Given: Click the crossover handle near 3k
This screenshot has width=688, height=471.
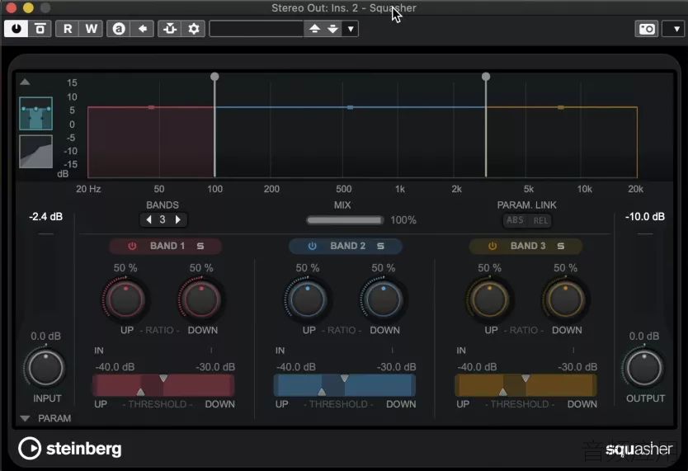Looking at the screenshot, I should click(x=486, y=77).
